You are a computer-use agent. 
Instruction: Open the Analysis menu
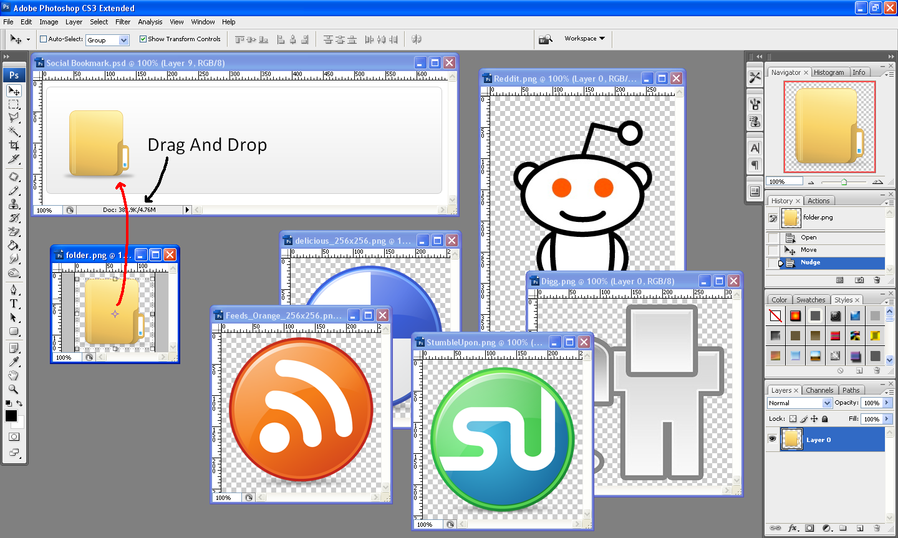pos(150,22)
